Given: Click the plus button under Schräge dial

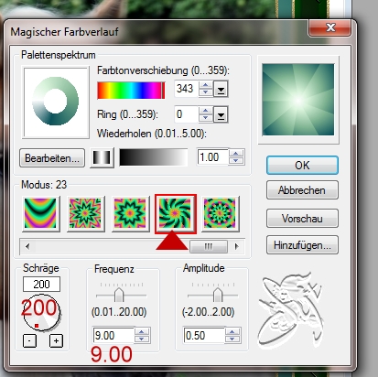Looking at the screenshot, I should (x=56, y=340).
